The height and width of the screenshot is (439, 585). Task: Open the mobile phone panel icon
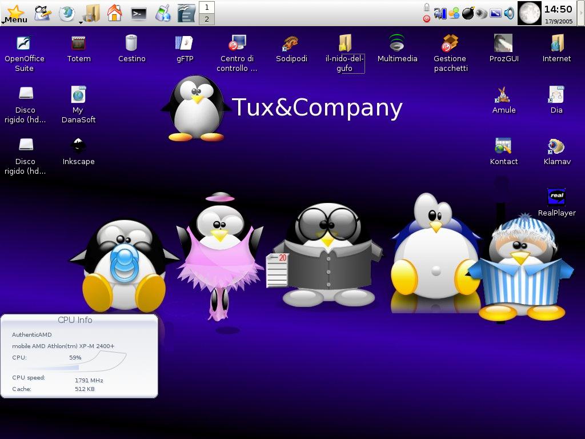(x=163, y=14)
